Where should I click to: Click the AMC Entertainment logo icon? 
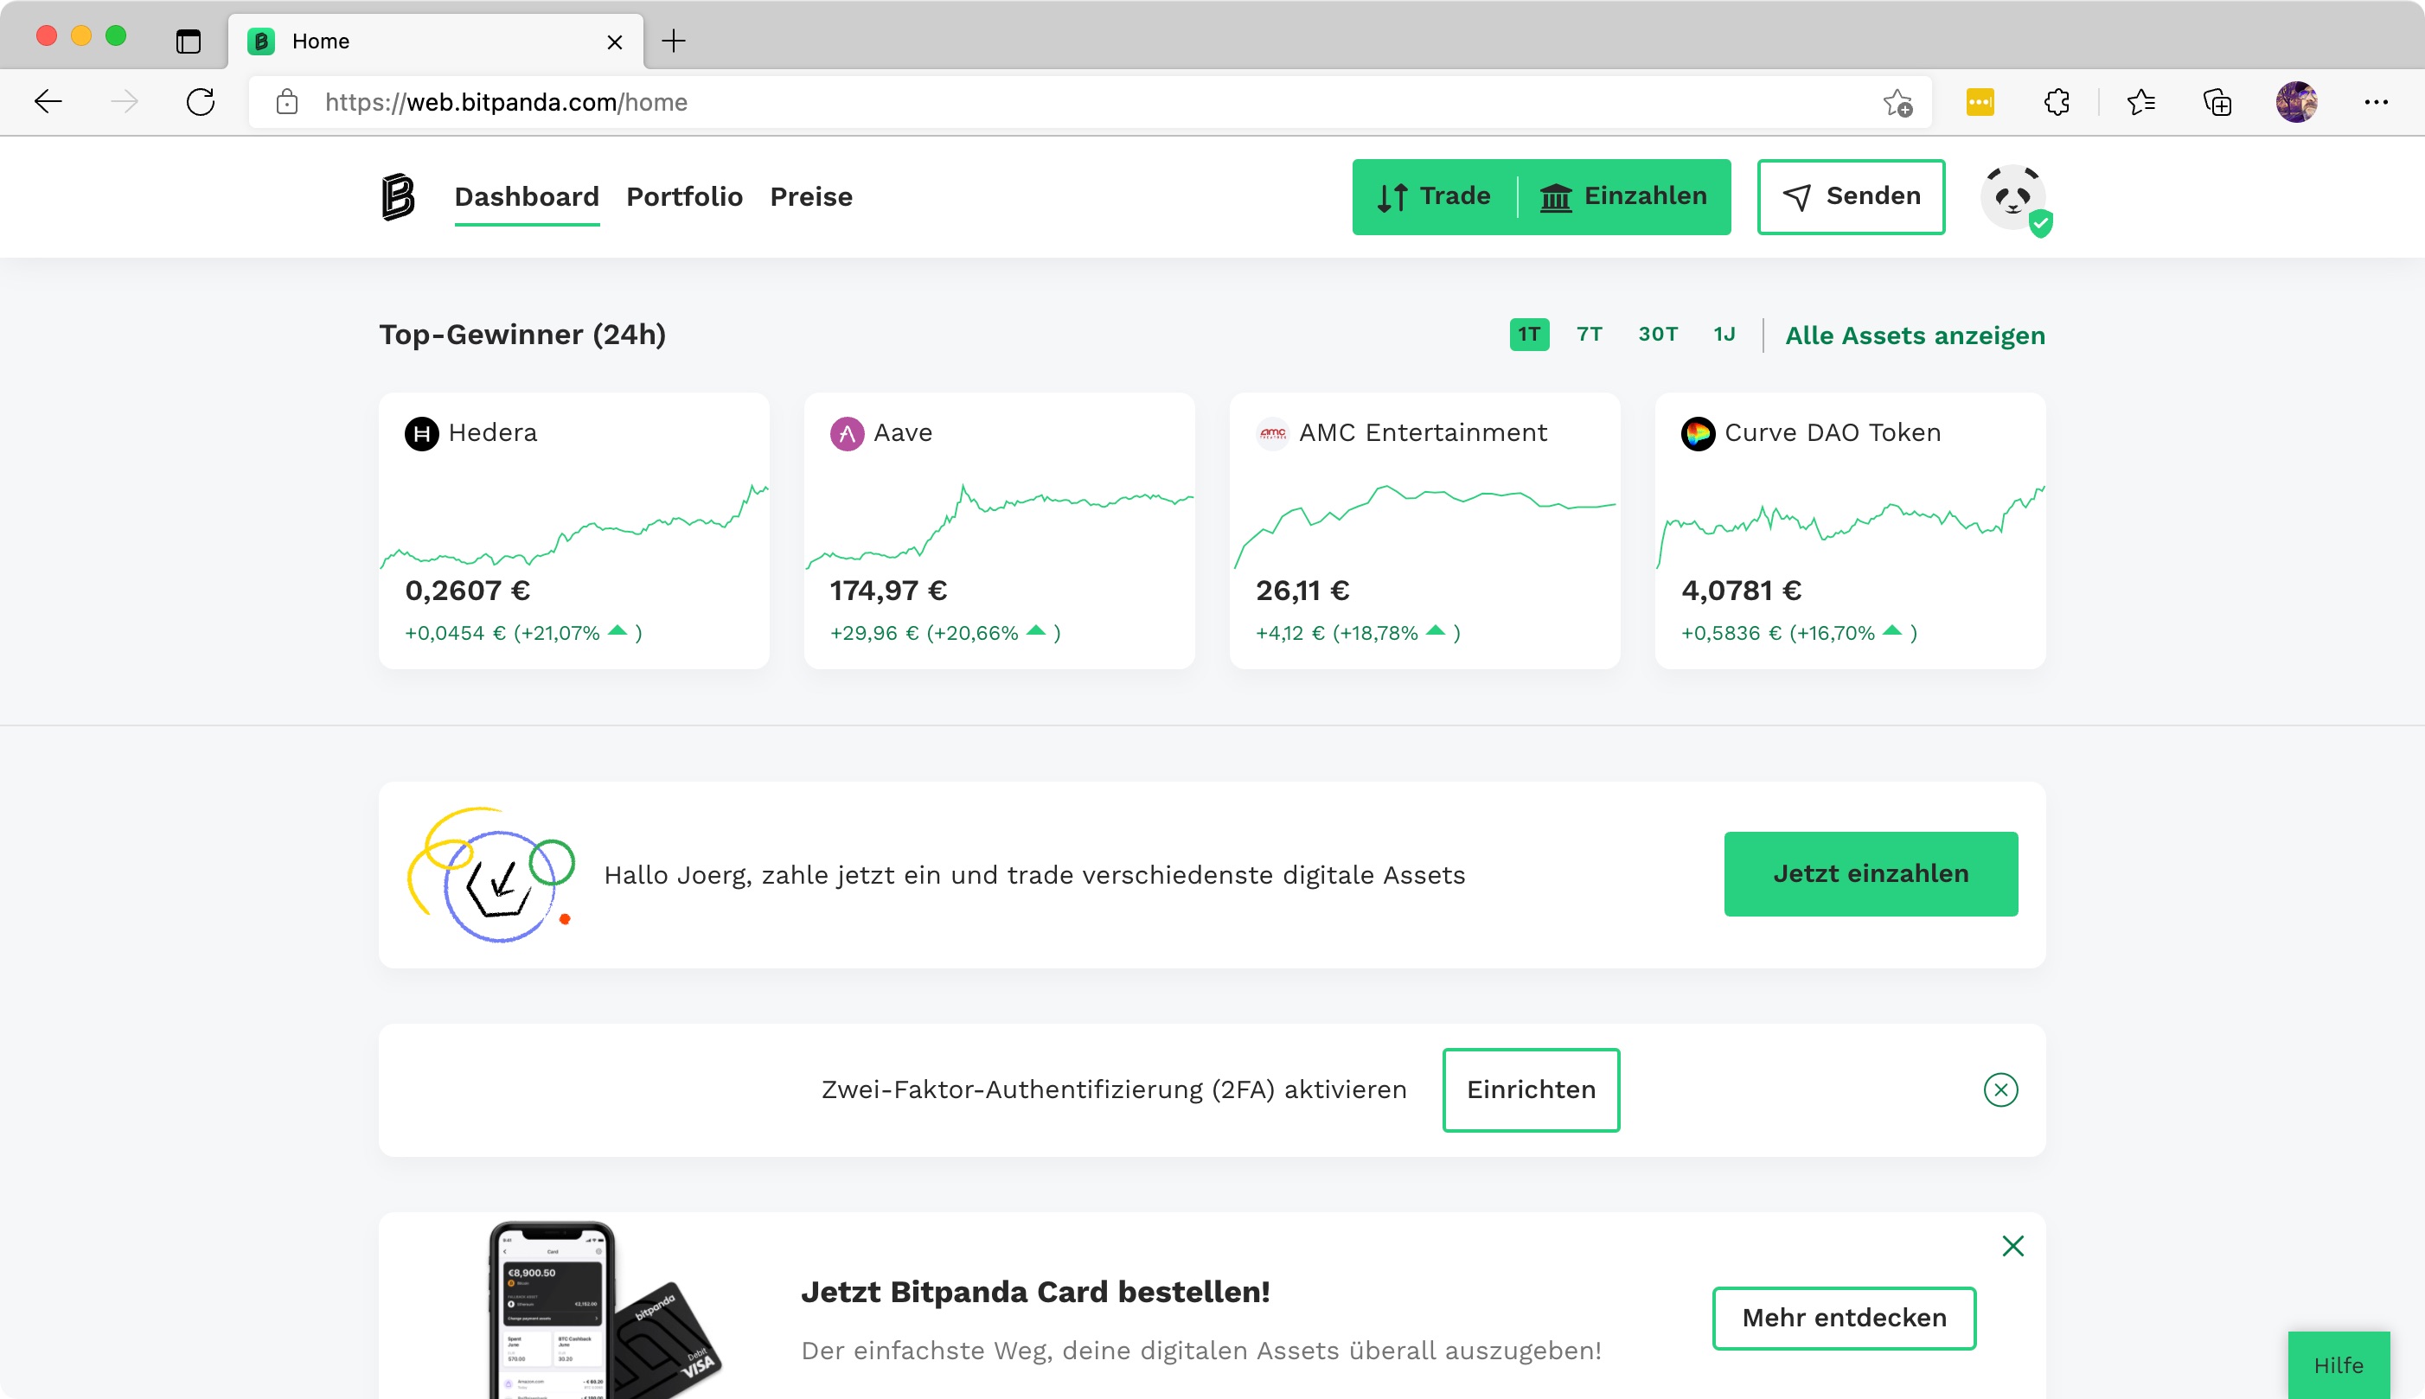coord(1273,433)
